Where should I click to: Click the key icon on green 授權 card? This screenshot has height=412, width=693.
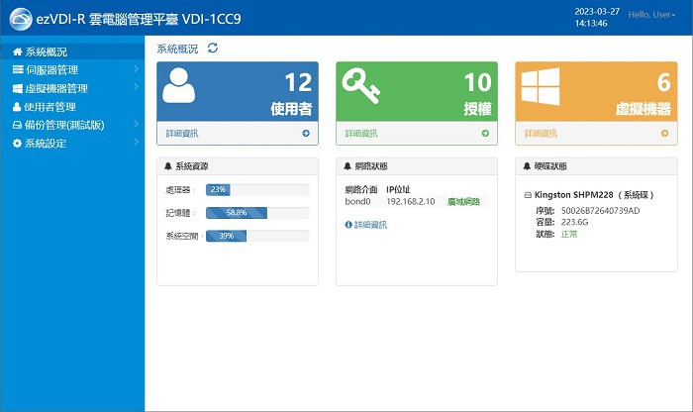[360, 89]
